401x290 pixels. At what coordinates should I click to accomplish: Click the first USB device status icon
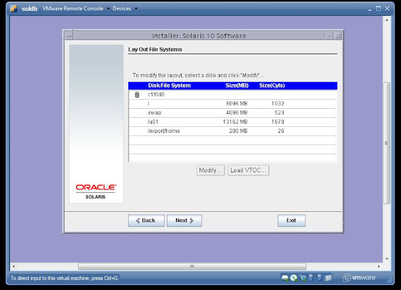click(x=311, y=278)
